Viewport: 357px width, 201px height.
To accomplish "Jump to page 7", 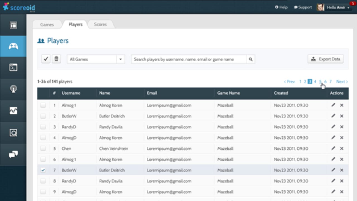I will (331, 82).
